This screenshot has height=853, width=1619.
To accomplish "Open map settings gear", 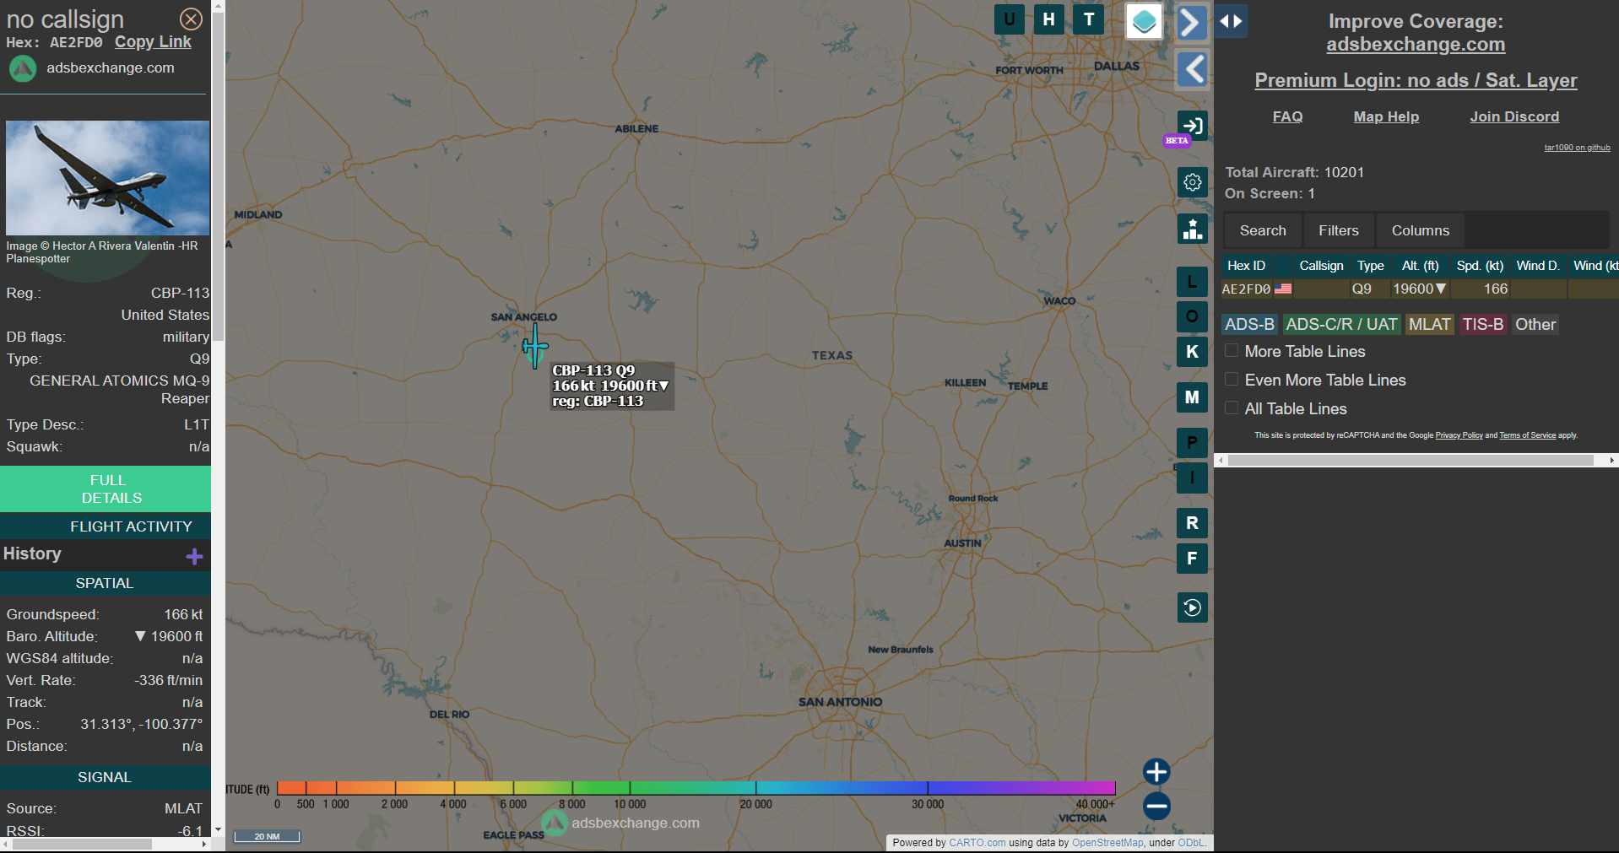I will (1192, 182).
